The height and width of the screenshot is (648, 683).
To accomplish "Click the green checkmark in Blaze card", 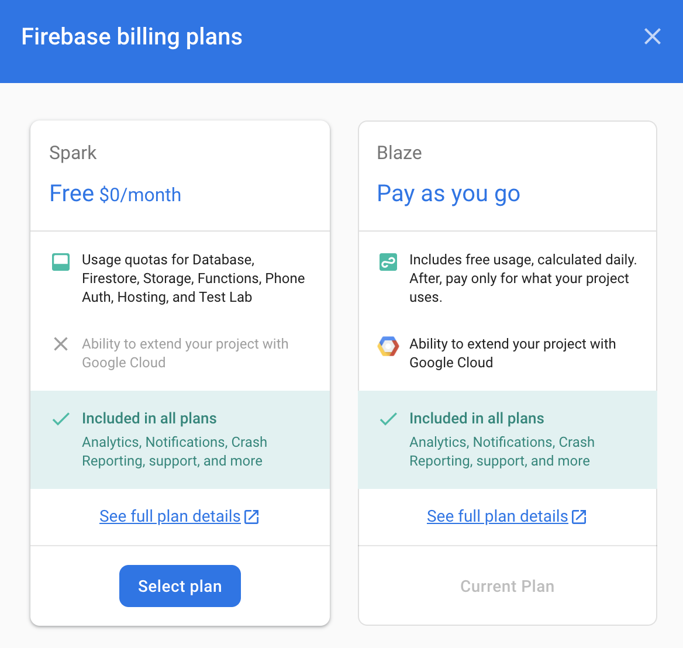I will click(388, 418).
